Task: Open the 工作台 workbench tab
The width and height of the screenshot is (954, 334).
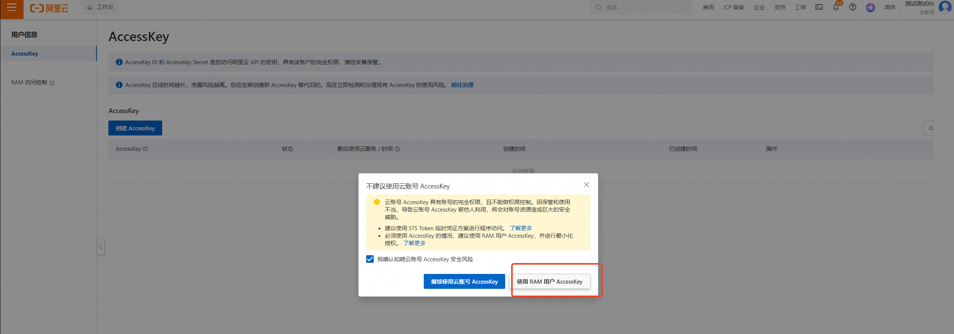Action: [100, 7]
